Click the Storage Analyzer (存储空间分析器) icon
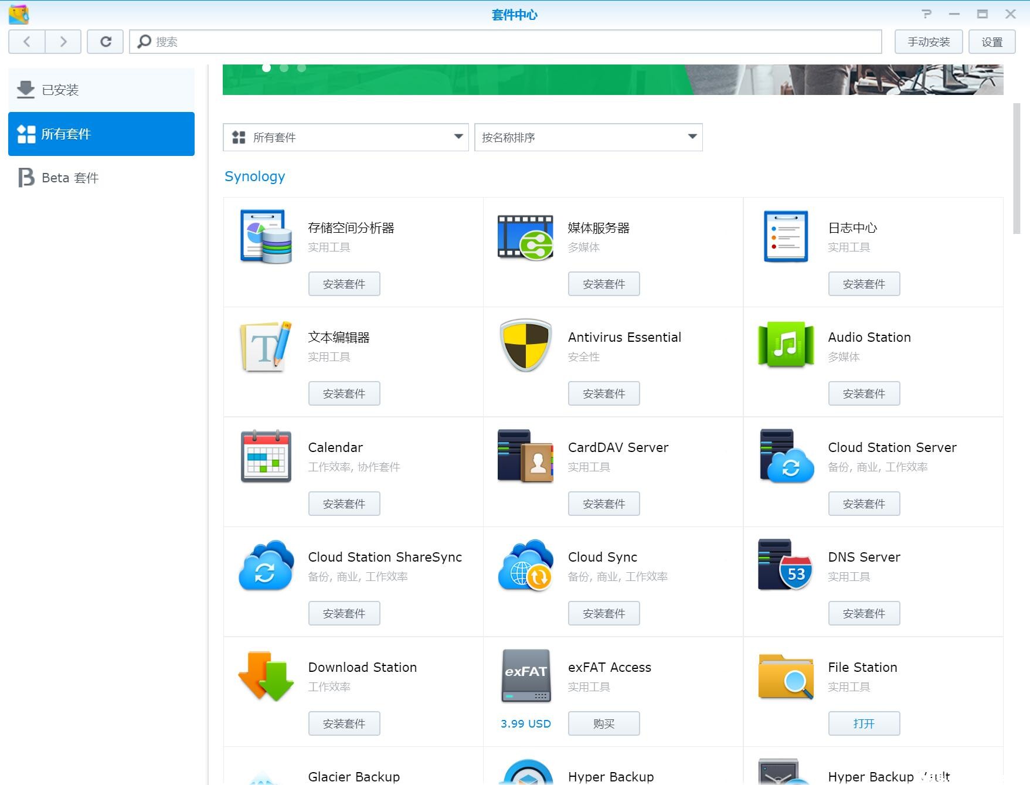 click(x=266, y=236)
